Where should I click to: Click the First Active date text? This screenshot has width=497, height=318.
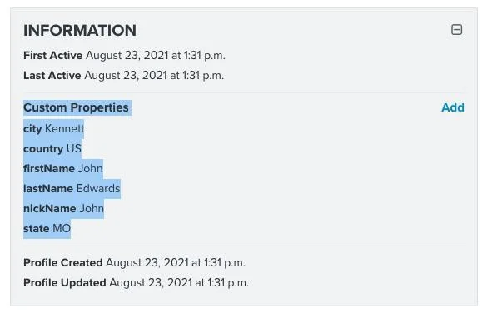(x=156, y=56)
